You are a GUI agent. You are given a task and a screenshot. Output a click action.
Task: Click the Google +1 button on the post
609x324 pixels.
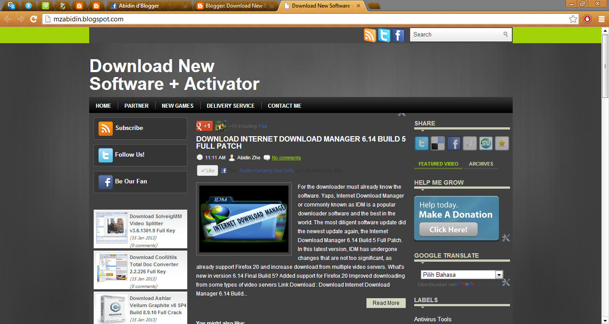204,126
